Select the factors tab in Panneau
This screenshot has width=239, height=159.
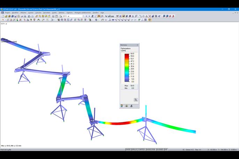coord(126,106)
